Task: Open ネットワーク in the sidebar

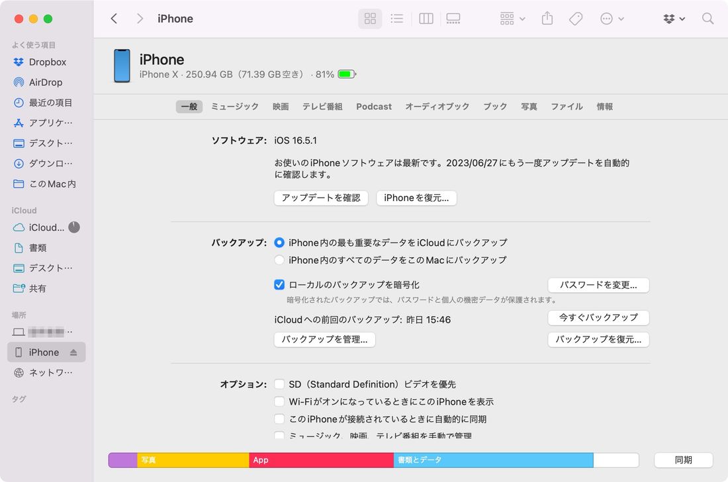Action: (46, 372)
